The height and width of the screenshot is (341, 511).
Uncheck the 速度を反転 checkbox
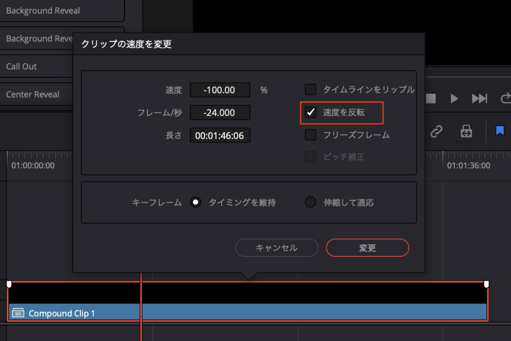pyautogui.click(x=311, y=113)
